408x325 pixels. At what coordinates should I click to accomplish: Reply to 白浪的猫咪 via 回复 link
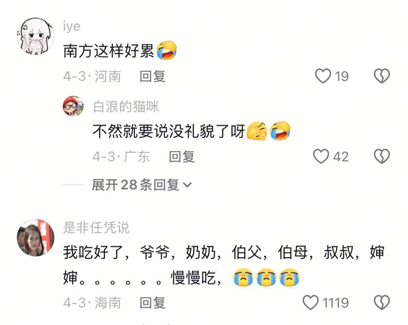coord(182,157)
